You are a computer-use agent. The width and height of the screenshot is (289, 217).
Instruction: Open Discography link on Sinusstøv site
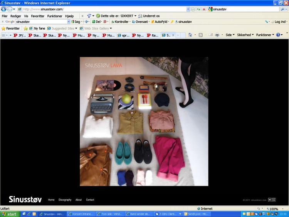click(65, 200)
